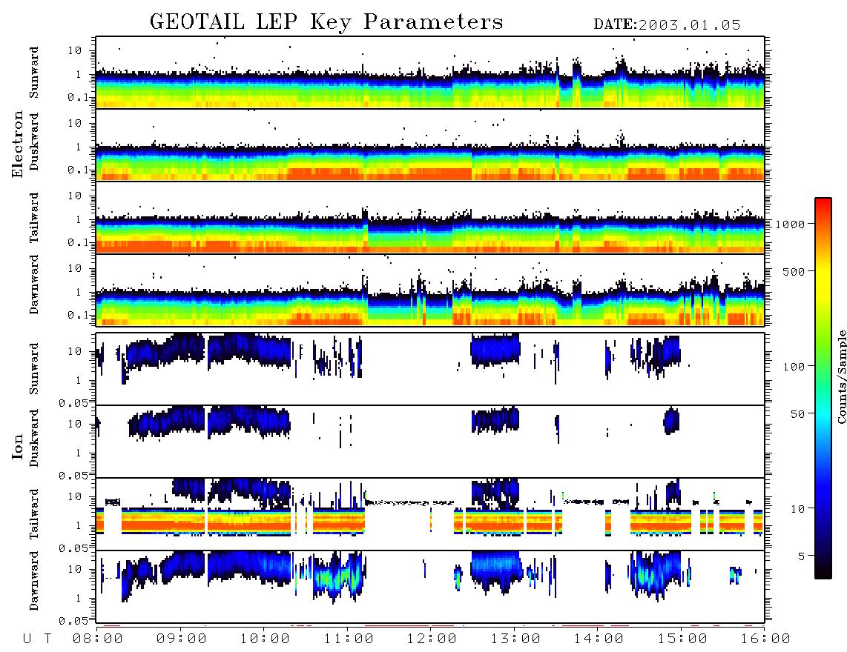847x652 pixels.
Task: Select the 13:00 time tick label
Action: (x=515, y=639)
